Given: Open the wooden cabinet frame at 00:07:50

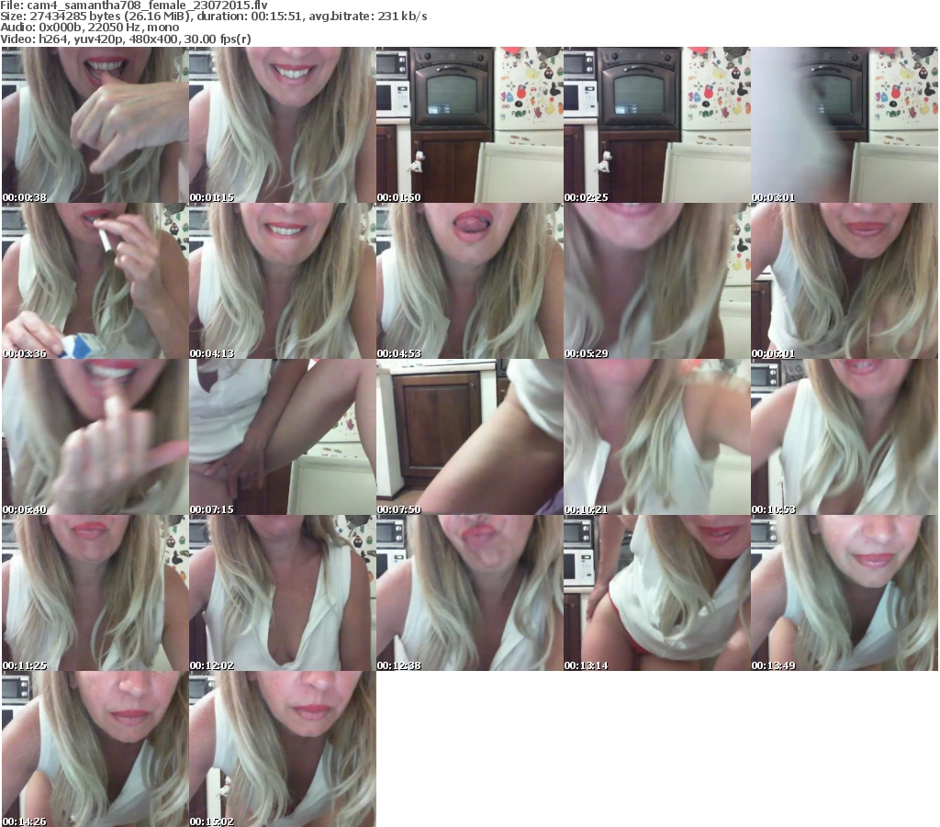Looking at the screenshot, I should point(468,437).
